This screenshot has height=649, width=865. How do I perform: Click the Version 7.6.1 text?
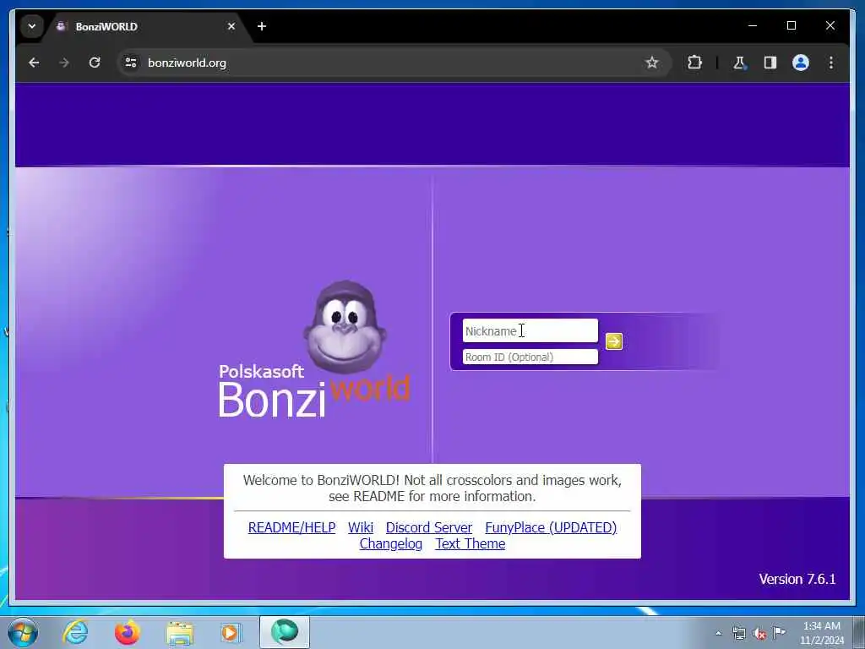[797, 579]
